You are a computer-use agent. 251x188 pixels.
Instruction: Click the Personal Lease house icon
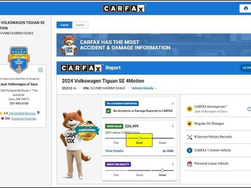[x=189, y=164]
